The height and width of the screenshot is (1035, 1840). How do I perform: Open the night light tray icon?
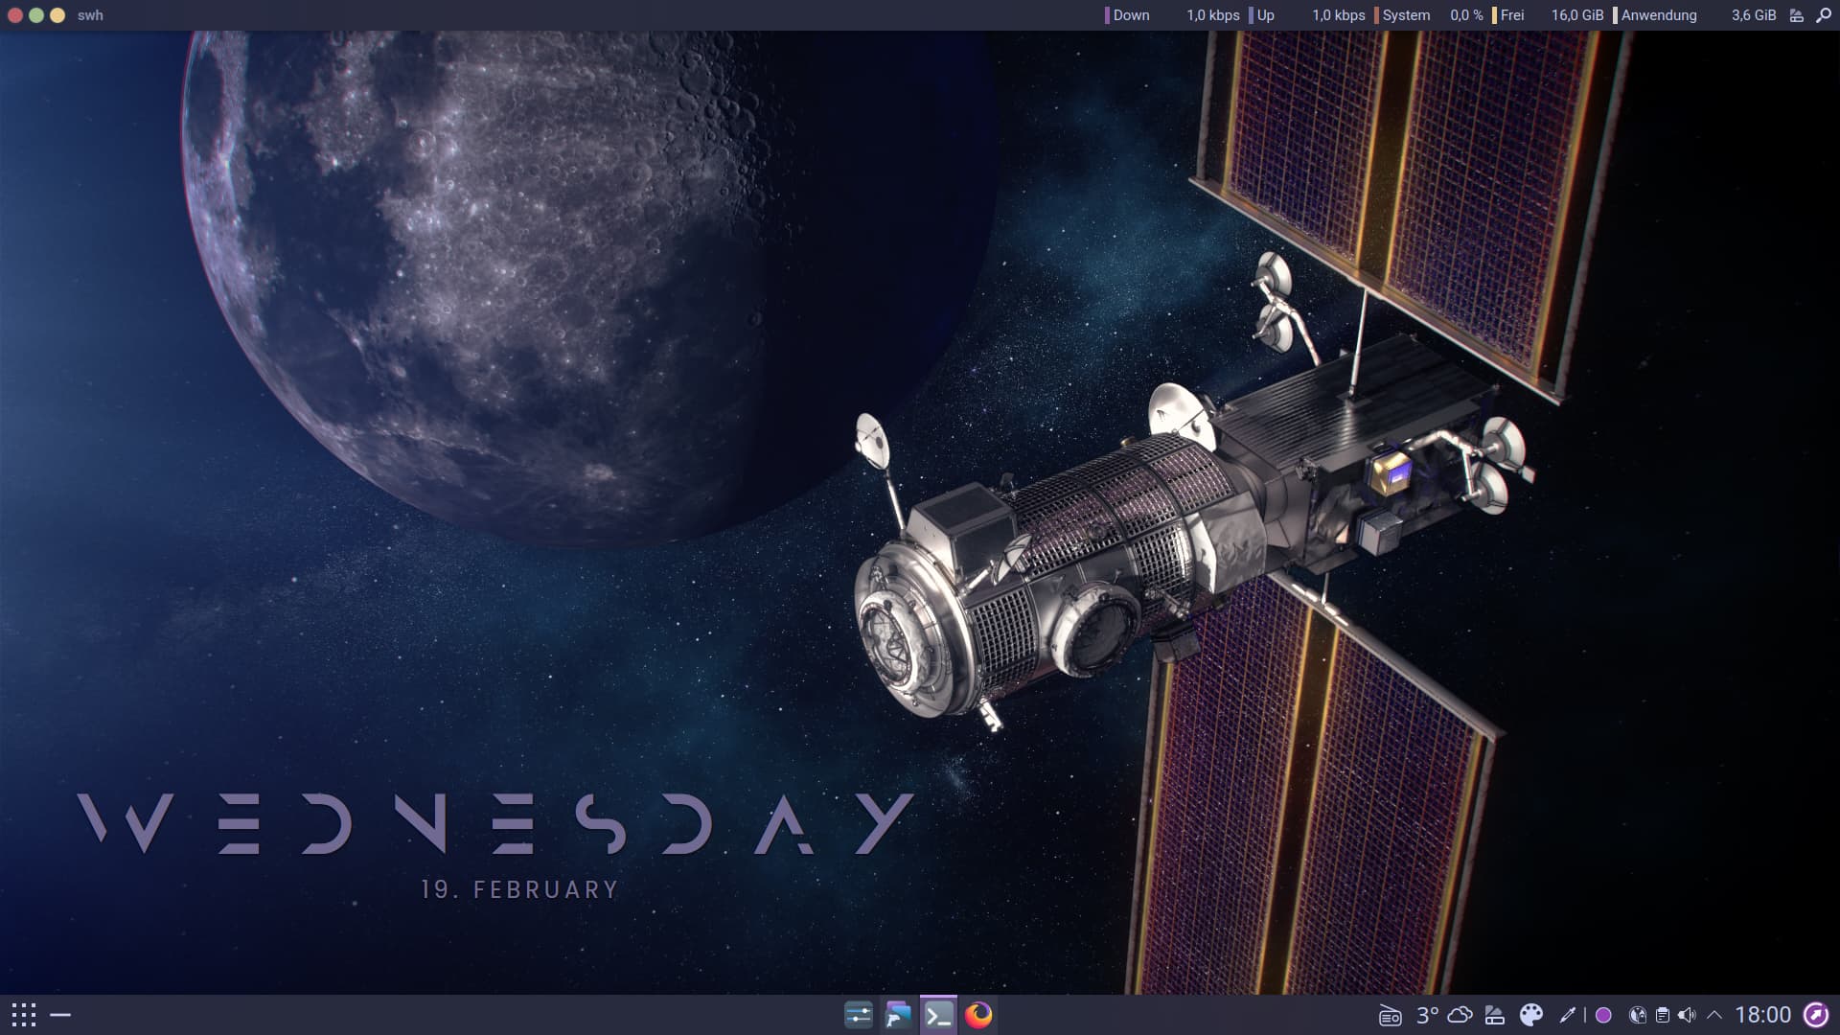pyautogui.click(x=1638, y=1015)
